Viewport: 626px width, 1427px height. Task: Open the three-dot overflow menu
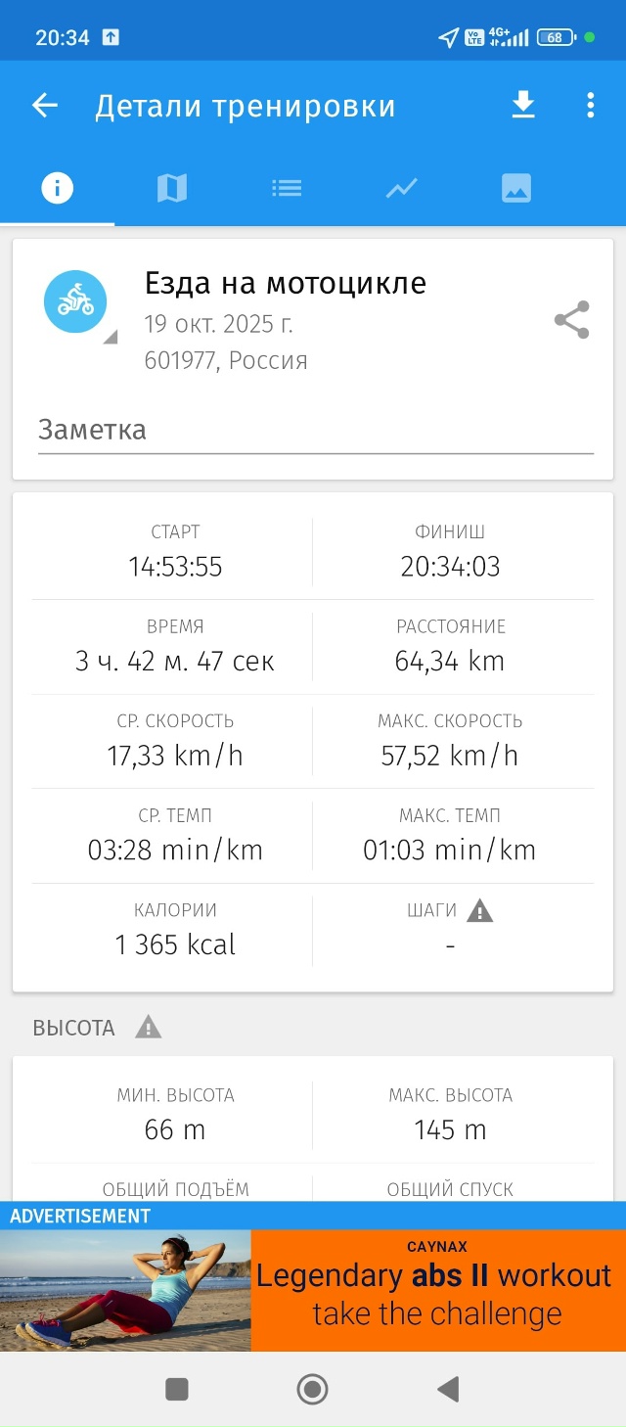click(591, 105)
